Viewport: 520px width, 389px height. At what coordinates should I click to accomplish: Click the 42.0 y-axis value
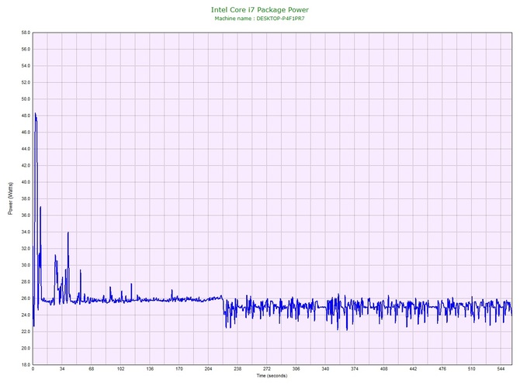(26, 166)
